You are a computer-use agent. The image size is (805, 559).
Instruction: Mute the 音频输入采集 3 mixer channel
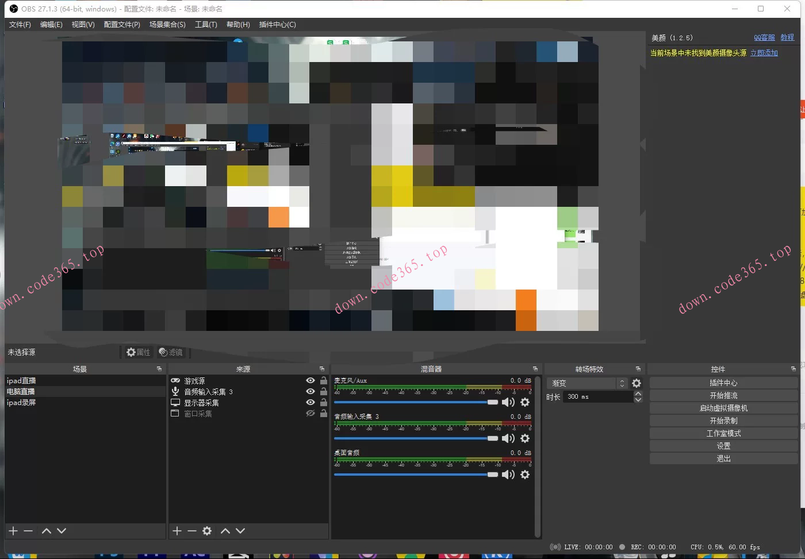(x=508, y=438)
